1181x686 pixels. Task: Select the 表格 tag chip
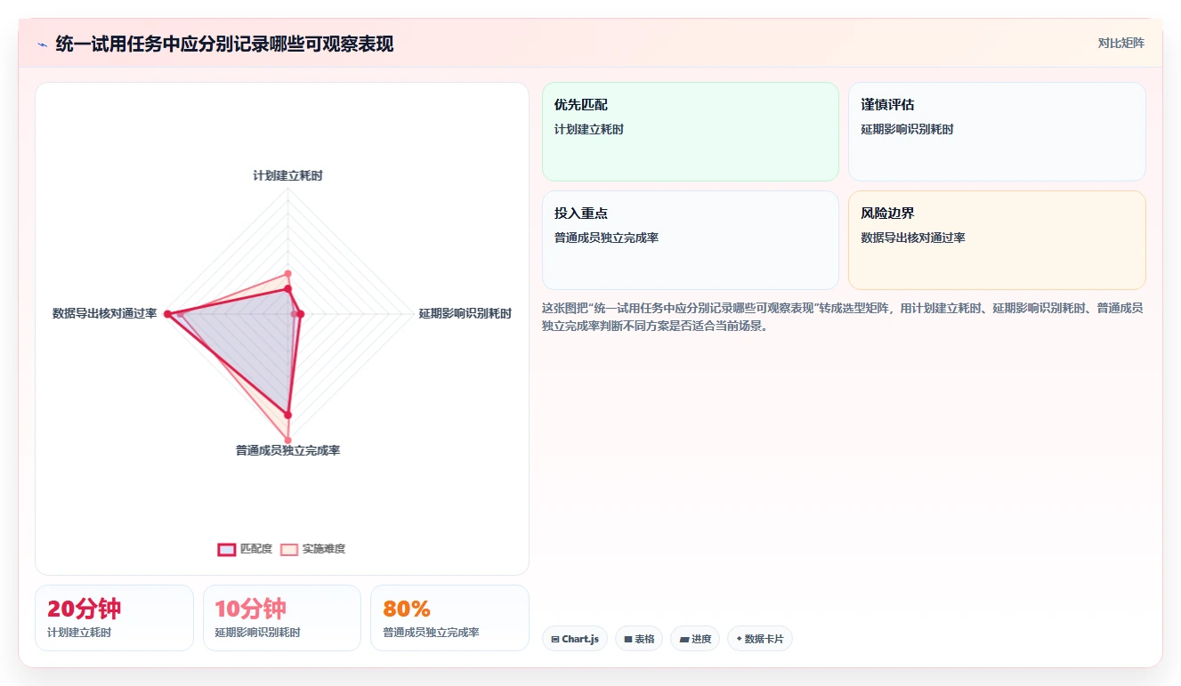(x=639, y=639)
